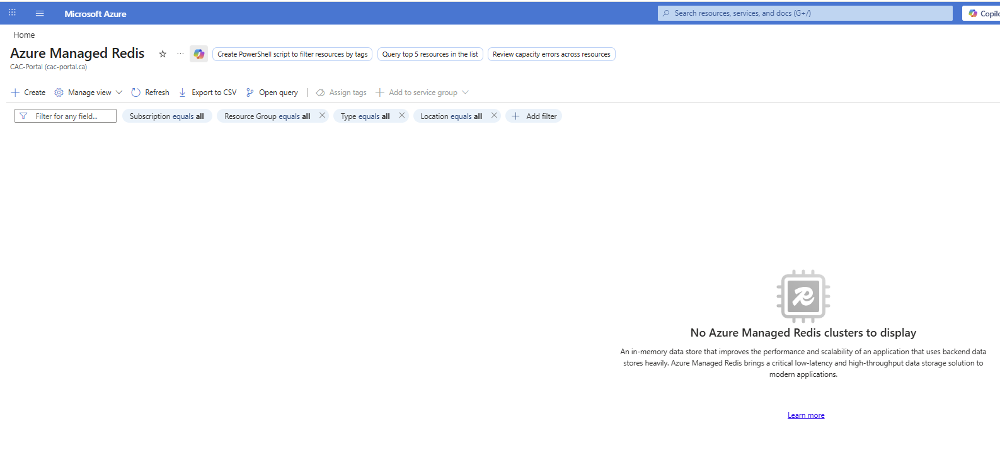Screen dimensions: 1000x453
Task: Pin Azure Managed Redis with star icon
Action: point(163,54)
